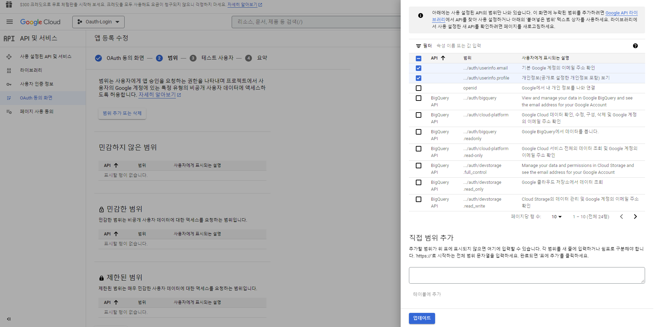Image resolution: width=654 pixels, height=327 pixels.
Task: Click the 사용 설정된 API 및 서비스 icon
Action: pos(9,56)
